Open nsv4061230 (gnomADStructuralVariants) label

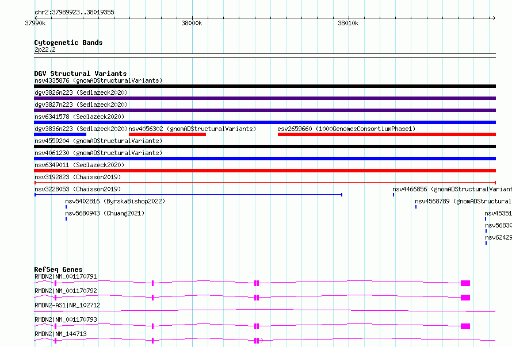click(x=98, y=153)
